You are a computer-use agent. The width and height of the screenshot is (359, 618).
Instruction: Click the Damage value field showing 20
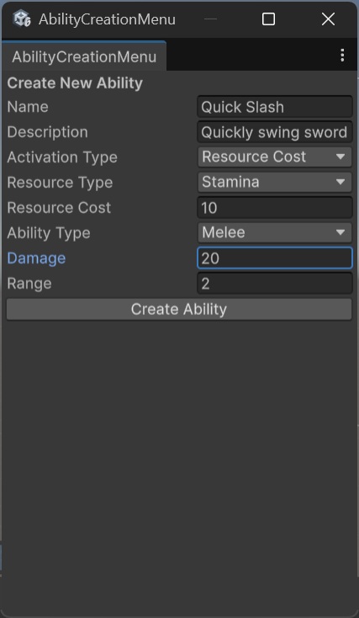(275, 258)
